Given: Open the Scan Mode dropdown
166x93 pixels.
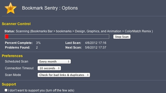Looking at the screenshot, I should 64,75.
